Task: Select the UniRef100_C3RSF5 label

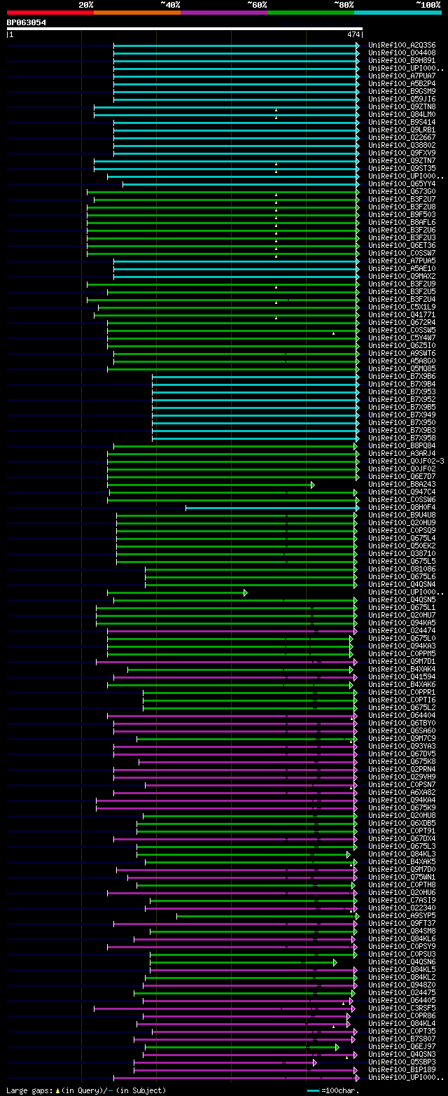Action: click(403, 1008)
